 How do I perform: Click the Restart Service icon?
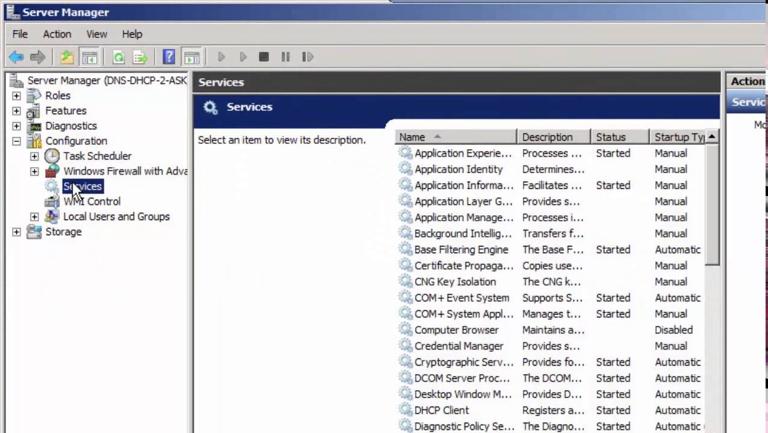308,57
